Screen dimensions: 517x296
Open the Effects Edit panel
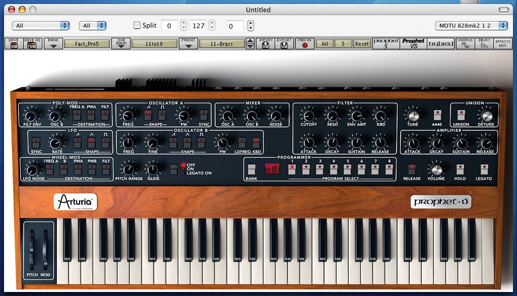point(503,43)
